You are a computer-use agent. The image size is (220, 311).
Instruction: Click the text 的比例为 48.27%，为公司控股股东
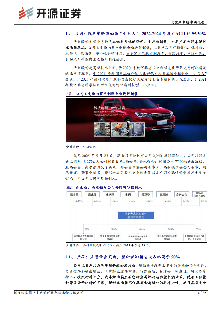pyautogui.click(x=94, y=161)
